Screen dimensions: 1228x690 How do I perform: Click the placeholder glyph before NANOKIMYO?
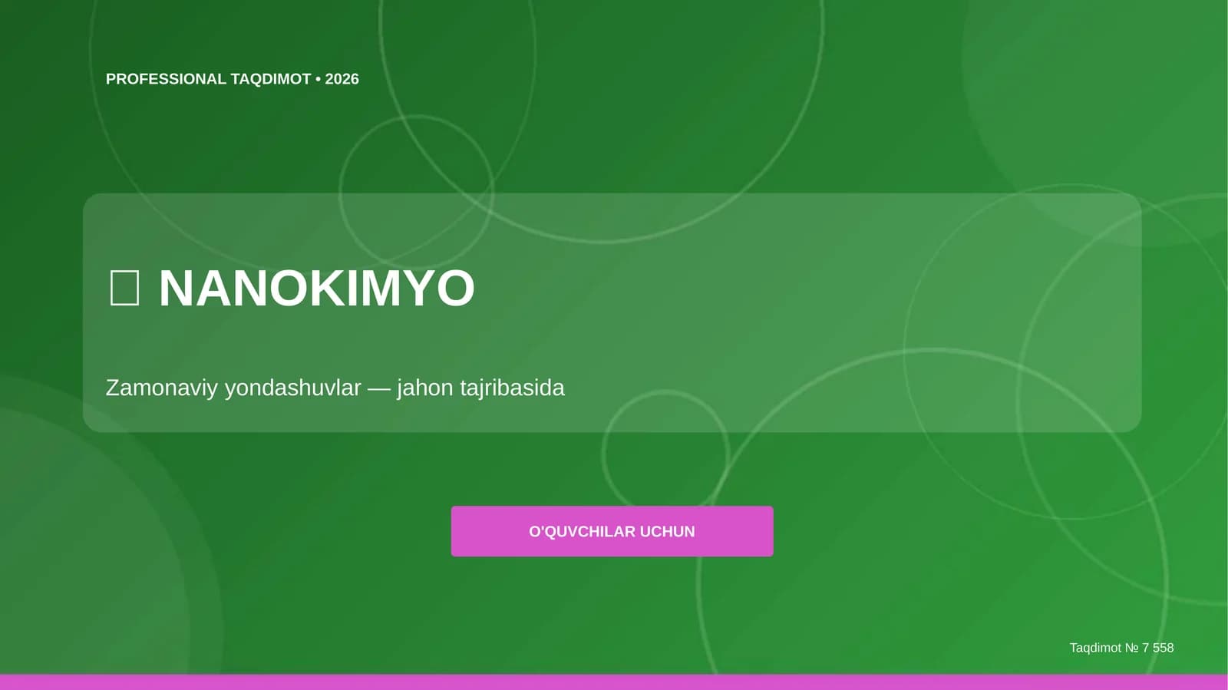(124, 289)
